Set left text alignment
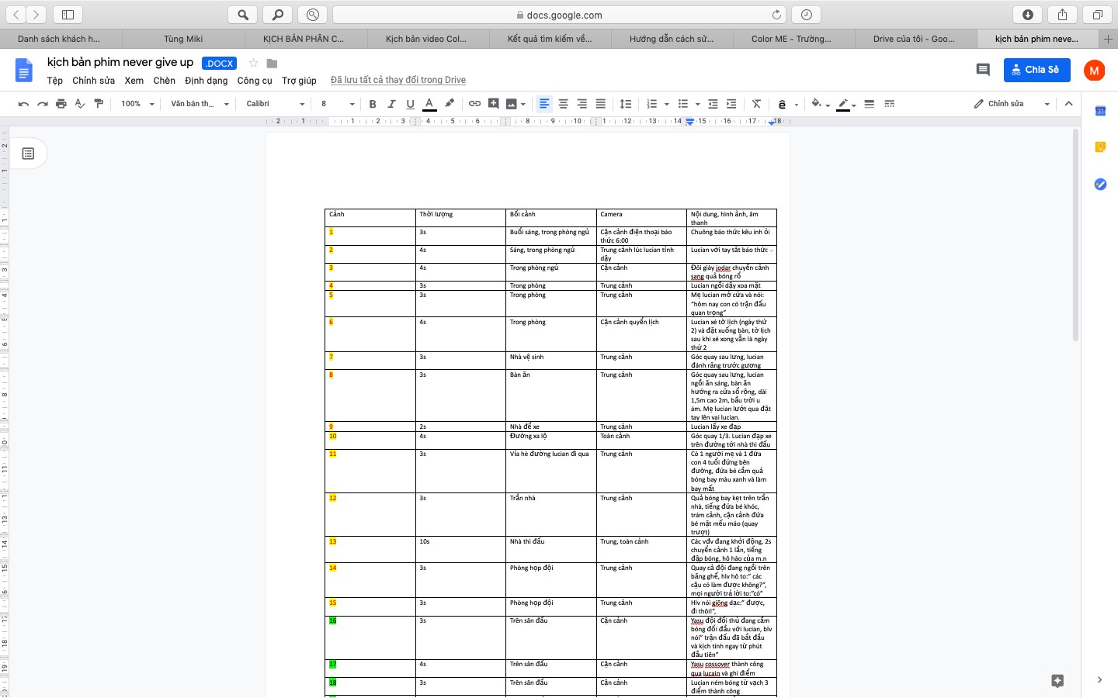The height and width of the screenshot is (698, 1118). point(544,104)
